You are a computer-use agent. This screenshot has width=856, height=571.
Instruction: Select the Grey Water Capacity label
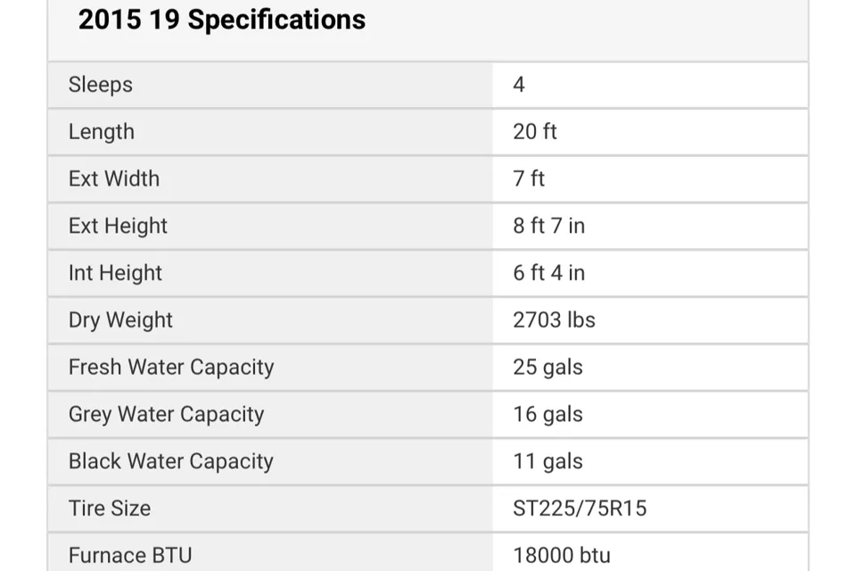pos(167,414)
